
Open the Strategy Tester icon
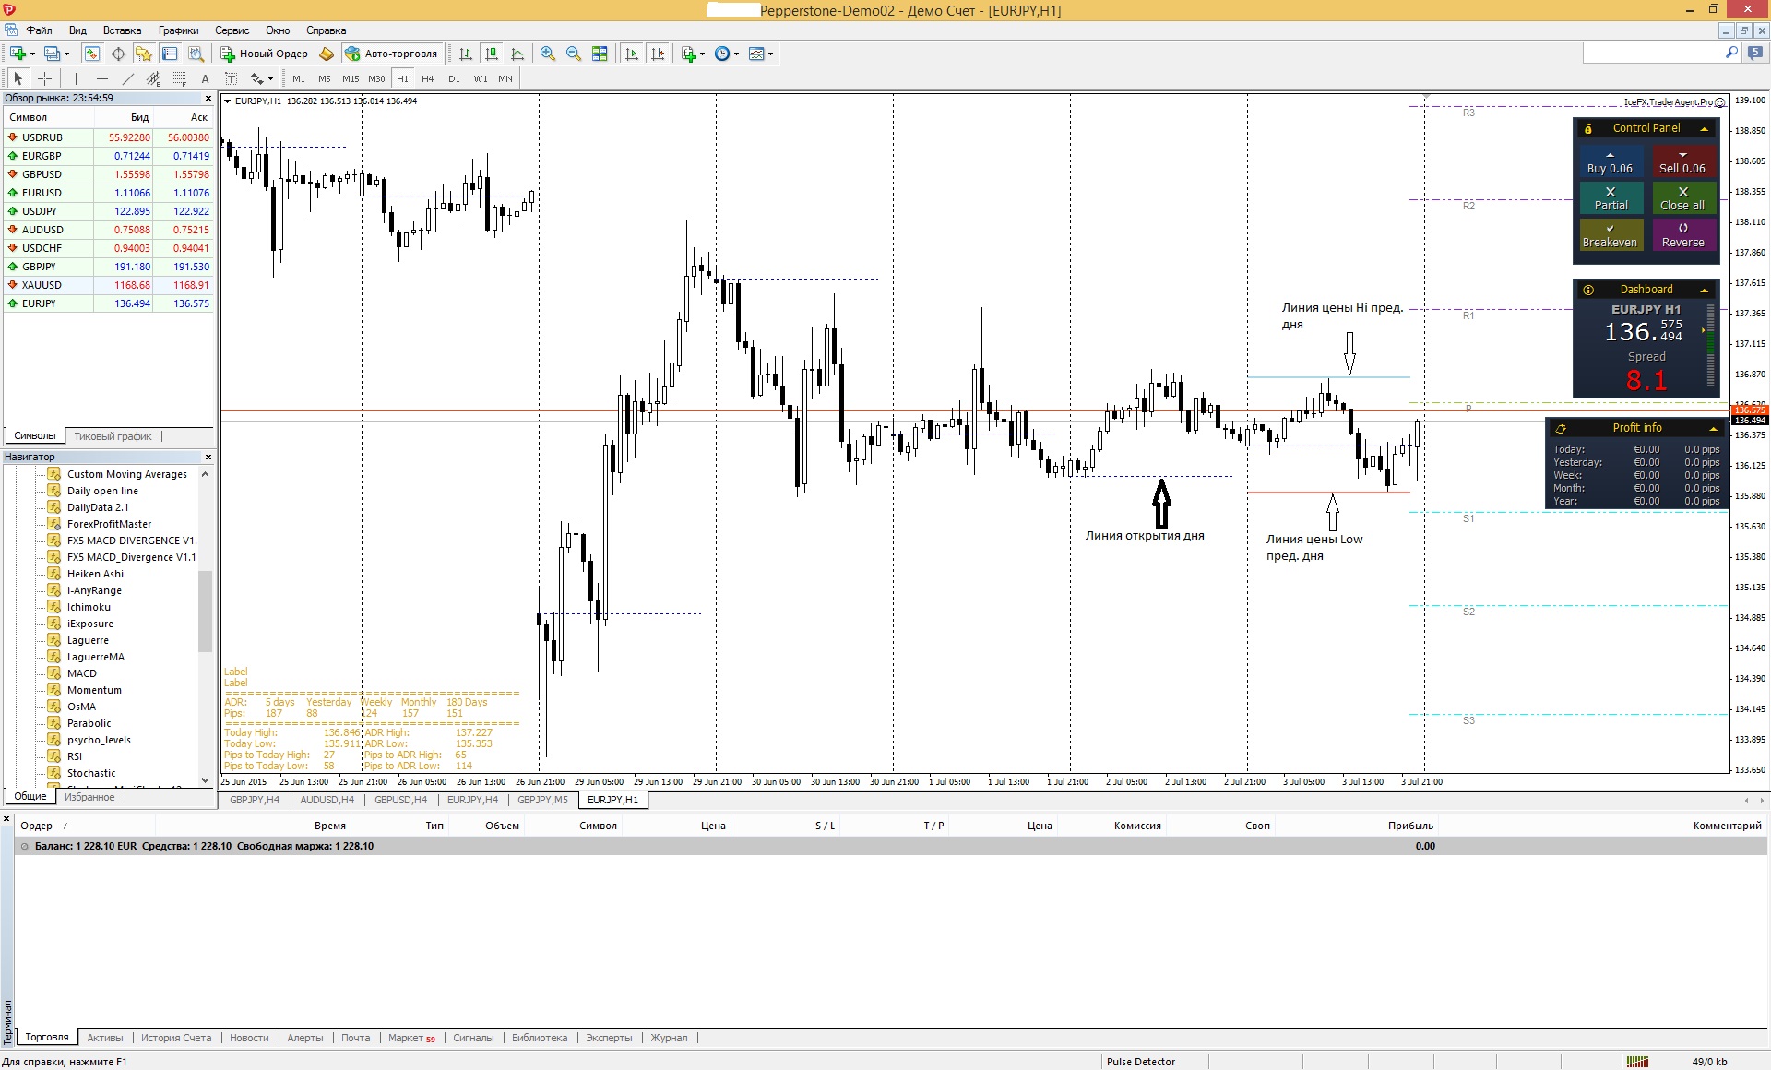[196, 53]
